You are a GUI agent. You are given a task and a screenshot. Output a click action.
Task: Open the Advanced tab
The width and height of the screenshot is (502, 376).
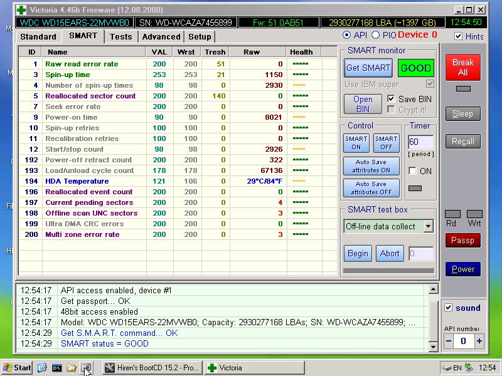click(161, 37)
